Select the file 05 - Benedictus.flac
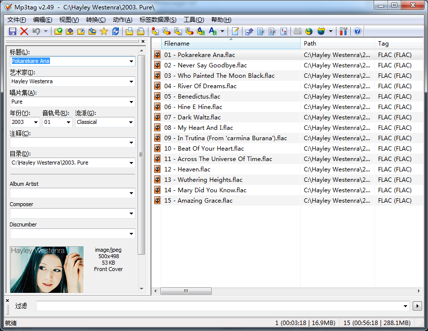This screenshot has width=428, height=331. [x=192, y=97]
